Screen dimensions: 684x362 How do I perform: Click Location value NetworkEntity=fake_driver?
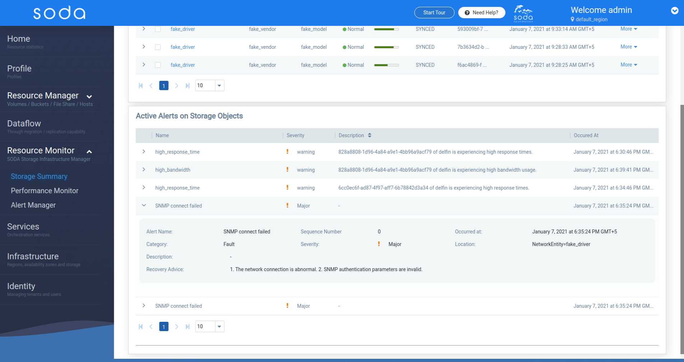point(561,244)
